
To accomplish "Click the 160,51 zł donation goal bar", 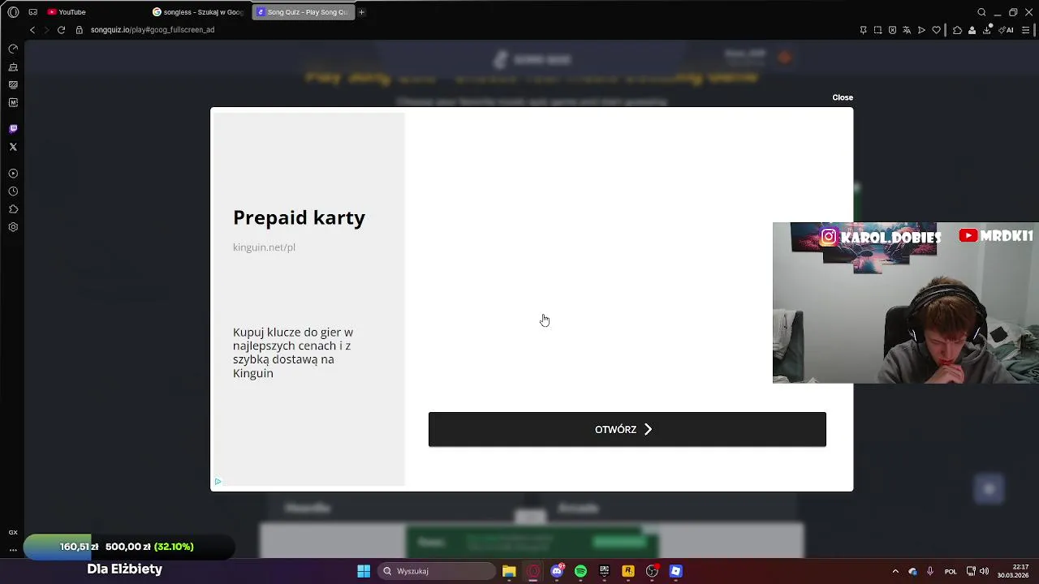I will click(130, 547).
